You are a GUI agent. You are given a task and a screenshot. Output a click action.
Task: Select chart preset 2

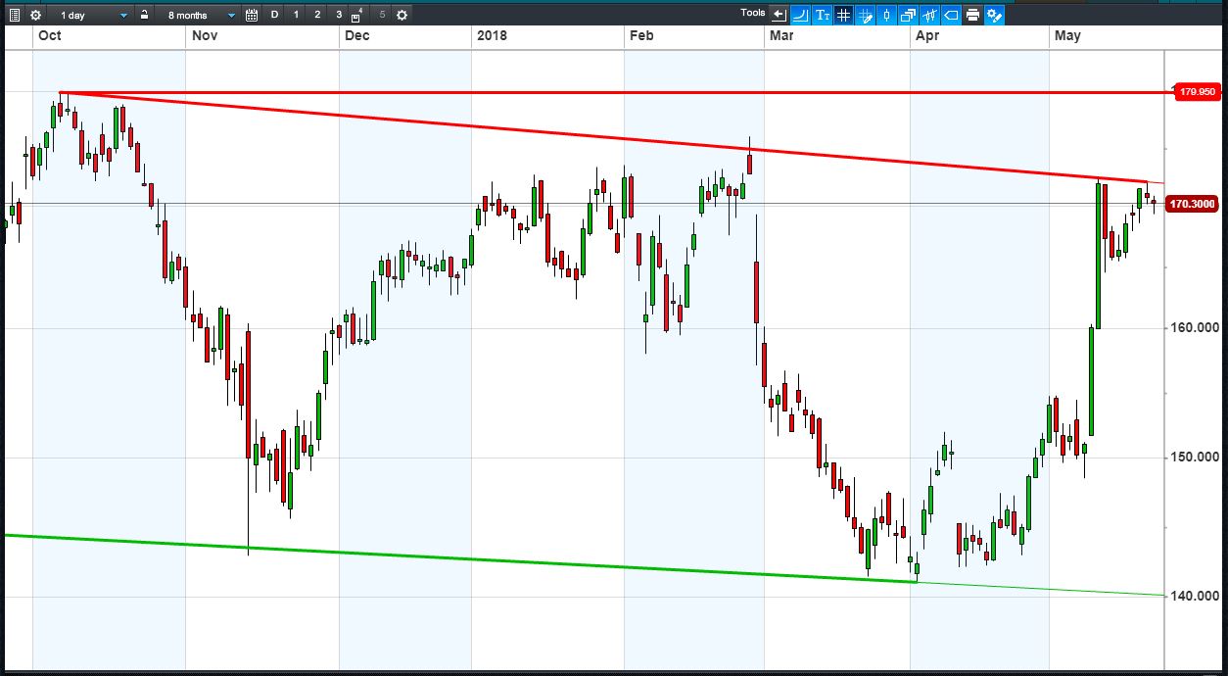point(317,15)
